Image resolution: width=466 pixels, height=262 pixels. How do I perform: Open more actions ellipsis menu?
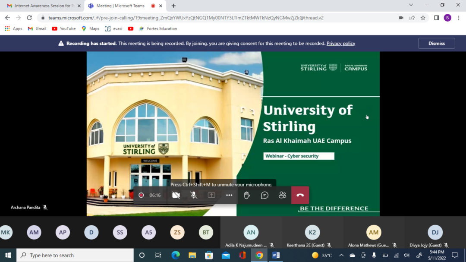(229, 195)
